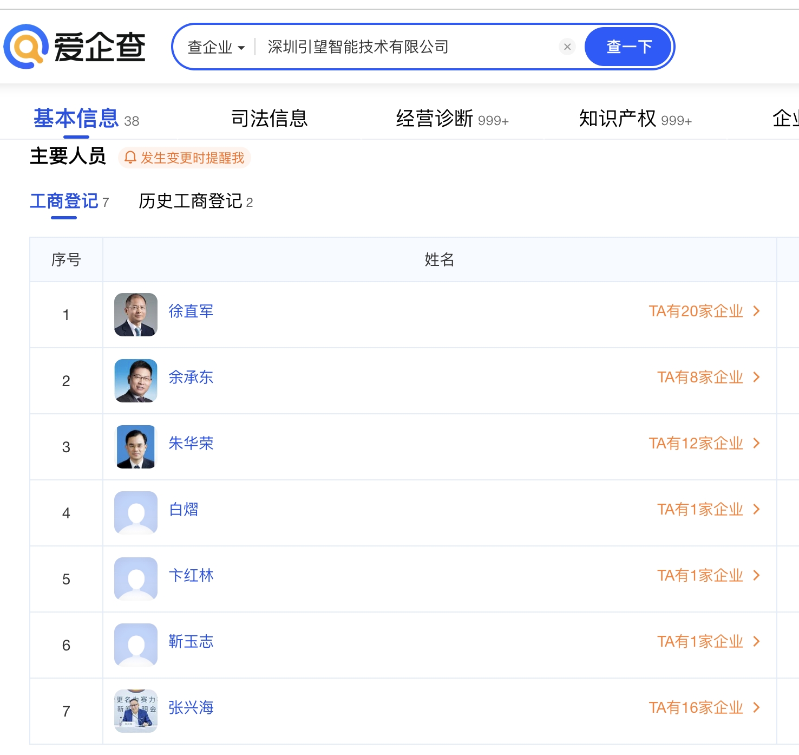Click the placeholder avatar next to 卞红林
This screenshot has width=799, height=755.
136,579
